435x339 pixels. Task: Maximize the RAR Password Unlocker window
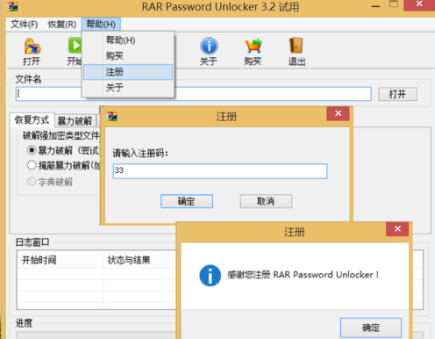[394, 4]
